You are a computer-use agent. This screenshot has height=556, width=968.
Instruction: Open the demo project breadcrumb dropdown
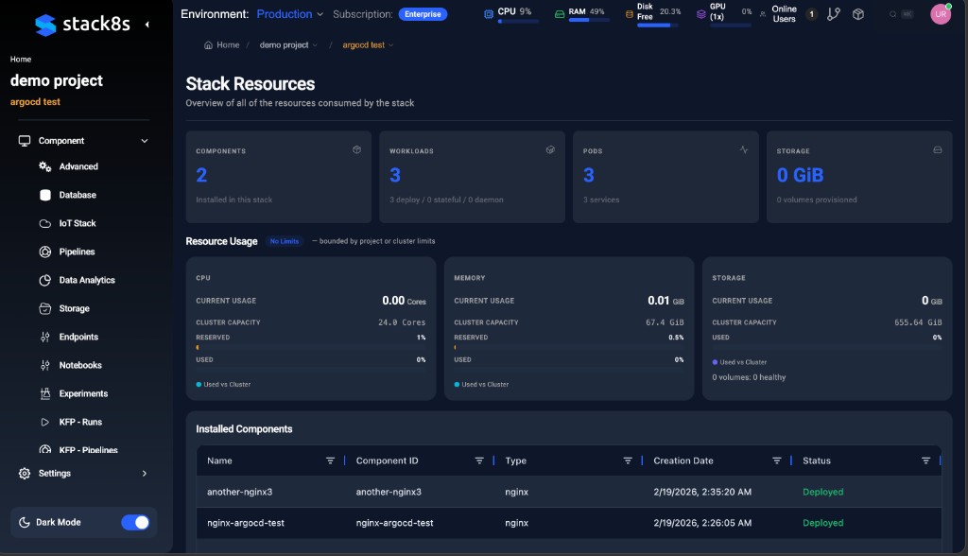[288, 45]
